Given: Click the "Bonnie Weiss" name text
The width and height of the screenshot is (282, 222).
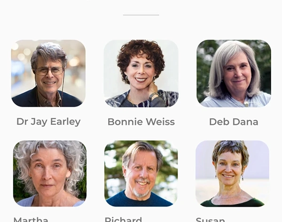Looking at the screenshot, I should (x=141, y=122).
